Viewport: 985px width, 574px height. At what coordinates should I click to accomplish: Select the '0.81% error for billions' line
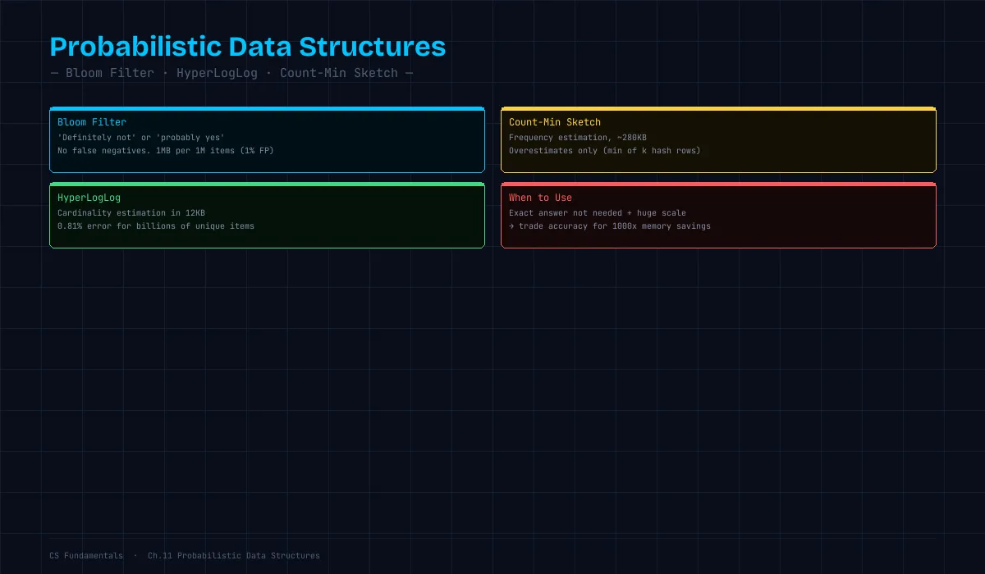click(156, 226)
